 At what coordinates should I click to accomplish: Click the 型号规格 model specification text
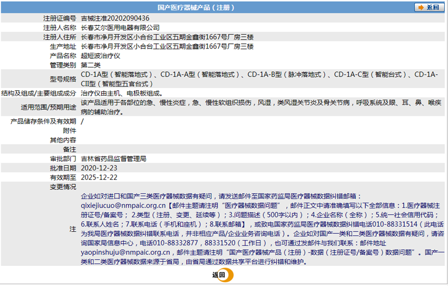point(259,79)
